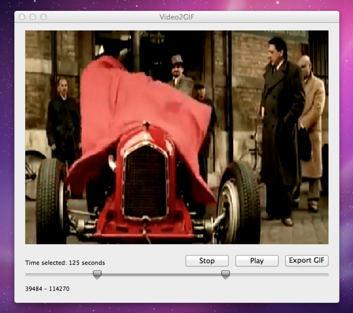The height and width of the screenshot is (313, 353).
Task: Click the slider track between the two handles
Action: pos(161,274)
